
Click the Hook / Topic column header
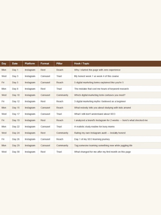coord(116,63)
